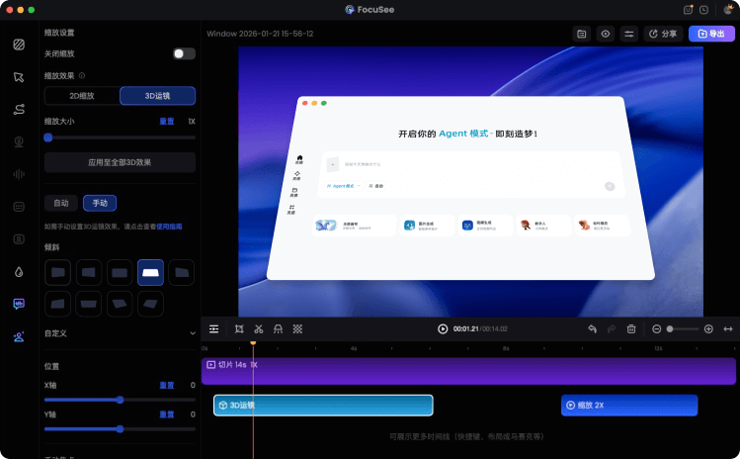Select the 3D运镜 clip on timeline
Screen dimensions: 740x459
coord(323,406)
